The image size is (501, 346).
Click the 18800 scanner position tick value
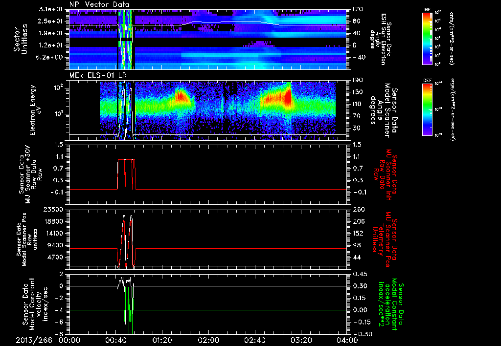pyautogui.click(x=53, y=221)
